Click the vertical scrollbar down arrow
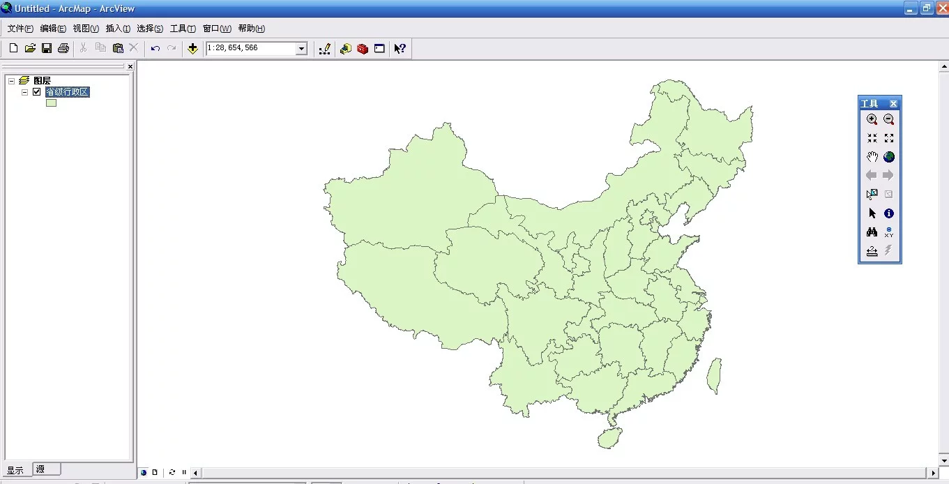 pyautogui.click(x=943, y=462)
